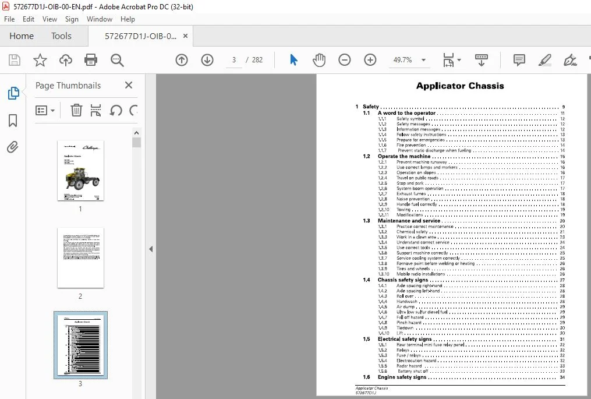Toggle the Attachments paperclip pane
This screenshot has height=399, width=591.
pos(13,147)
